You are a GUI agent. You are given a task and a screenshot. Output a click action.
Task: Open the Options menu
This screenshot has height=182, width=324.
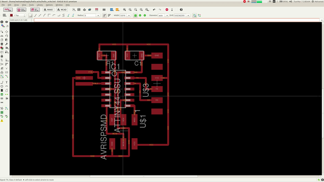(x=49, y=5)
